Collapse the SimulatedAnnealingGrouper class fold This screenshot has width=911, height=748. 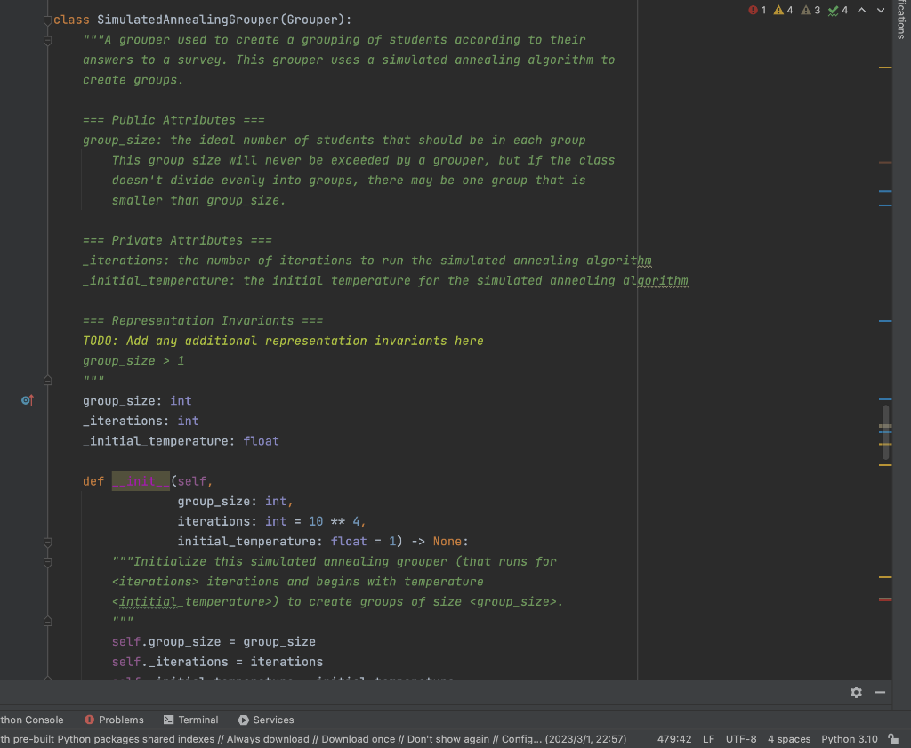tap(48, 20)
